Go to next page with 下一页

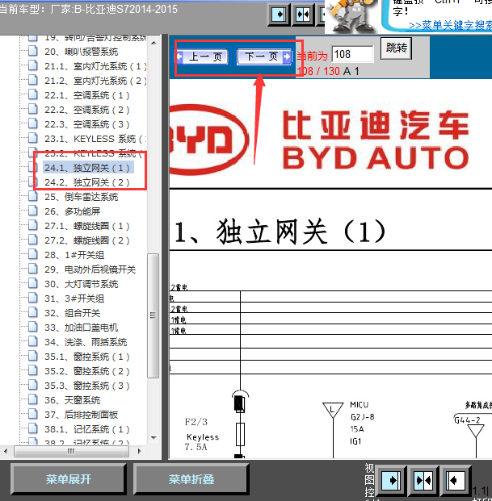click(264, 56)
